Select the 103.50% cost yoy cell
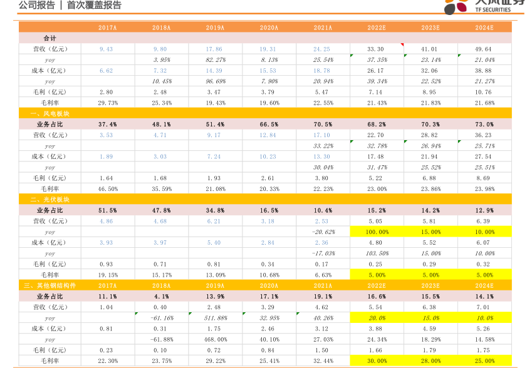This screenshot has height=368, width=527. [376, 253]
